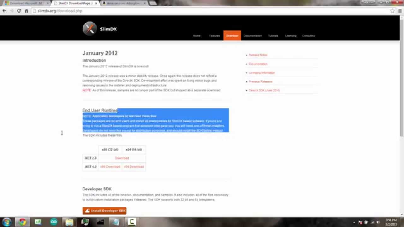The width and height of the screenshot is (404, 227).
Task: Open the Documentation sidebar link
Action: 258,64
